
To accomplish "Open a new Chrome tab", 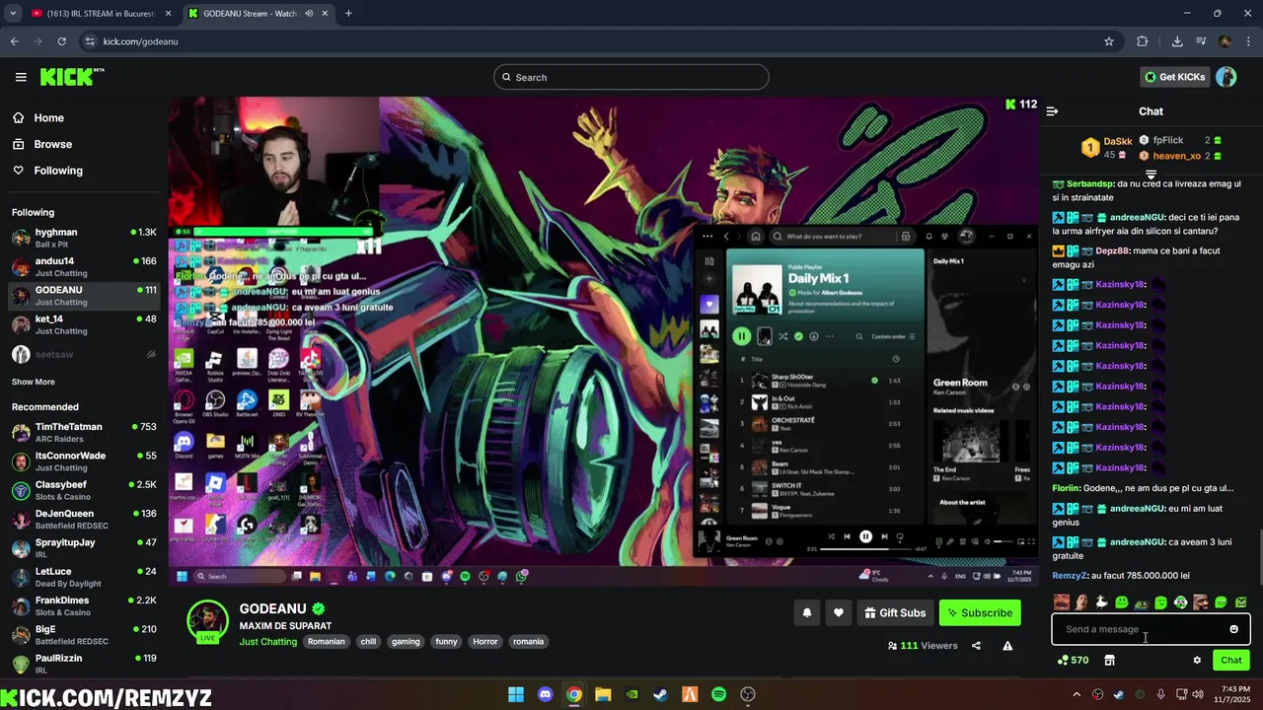I will pyautogui.click(x=348, y=14).
